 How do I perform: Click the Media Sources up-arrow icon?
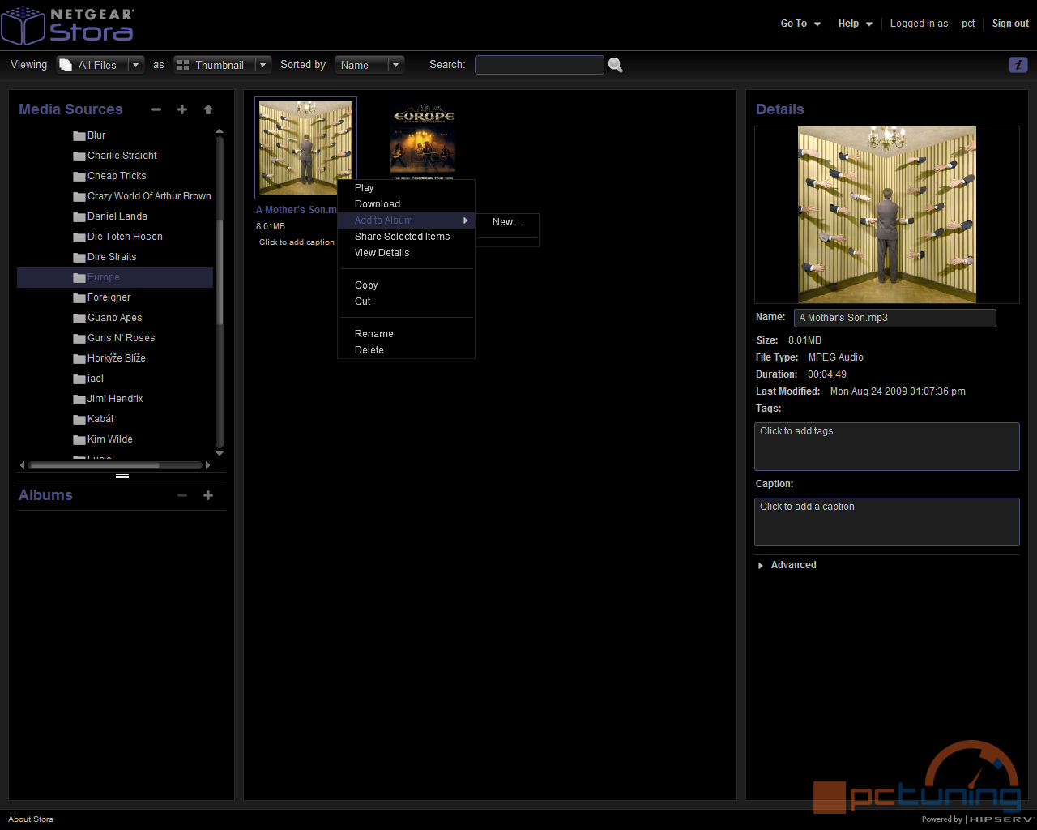coord(208,109)
